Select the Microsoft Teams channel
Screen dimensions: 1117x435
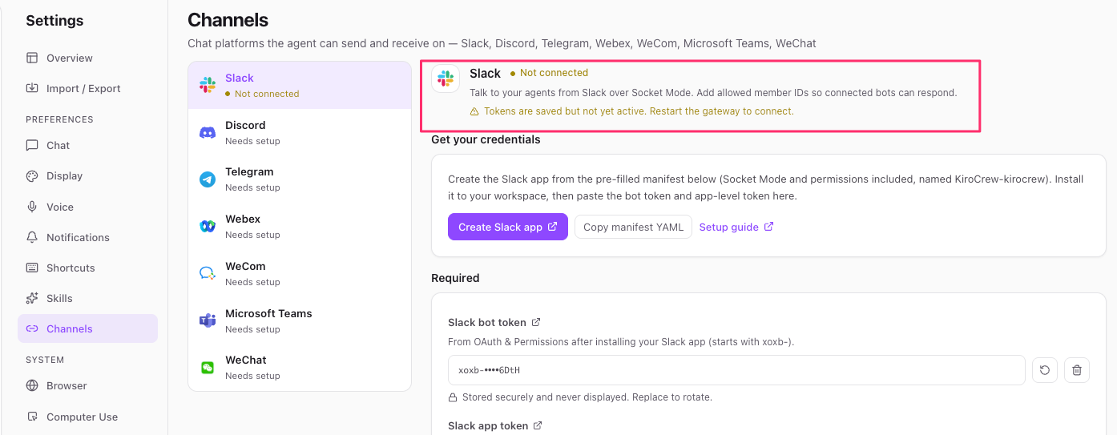pyautogui.click(x=300, y=320)
